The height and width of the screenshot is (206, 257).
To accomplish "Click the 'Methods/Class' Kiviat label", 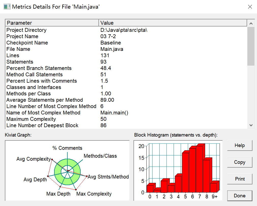I will (x=100, y=156).
